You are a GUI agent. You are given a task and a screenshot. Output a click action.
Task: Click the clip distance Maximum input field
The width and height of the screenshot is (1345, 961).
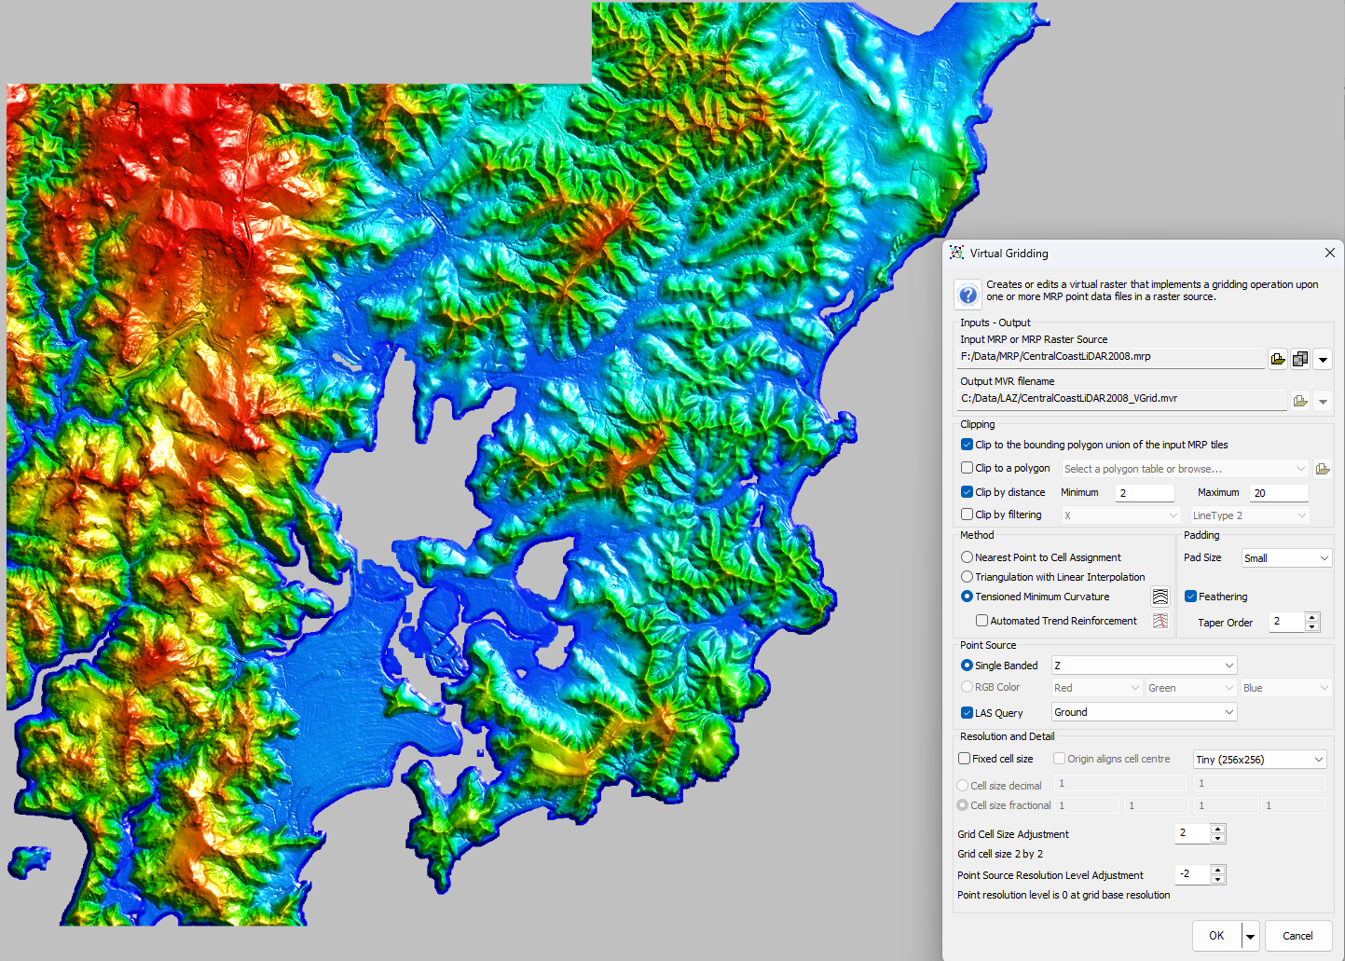[x=1279, y=493]
